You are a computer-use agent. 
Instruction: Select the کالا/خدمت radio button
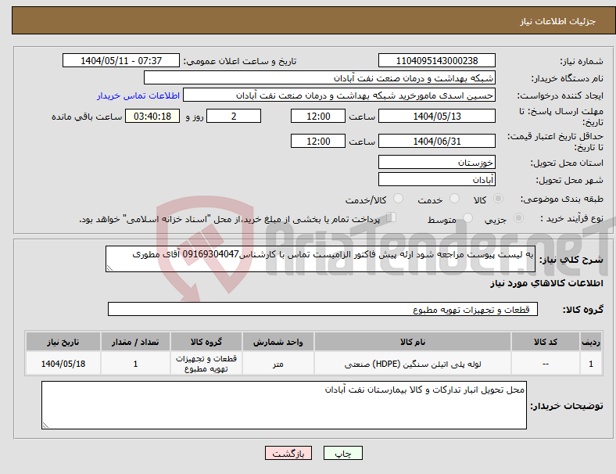pyautogui.click(x=399, y=199)
